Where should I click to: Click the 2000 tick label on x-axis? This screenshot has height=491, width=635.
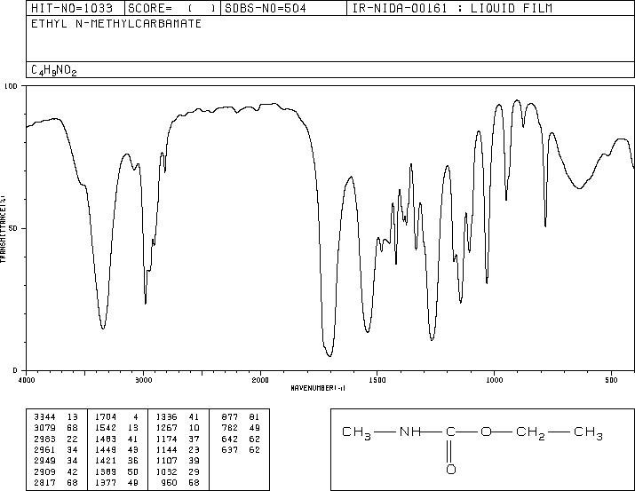[260, 380]
